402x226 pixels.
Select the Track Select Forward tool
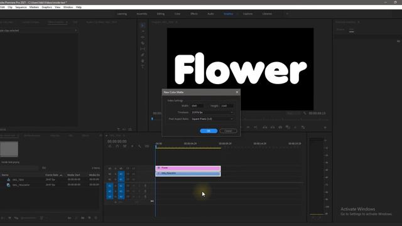pyautogui.click(x=143, y=31)
